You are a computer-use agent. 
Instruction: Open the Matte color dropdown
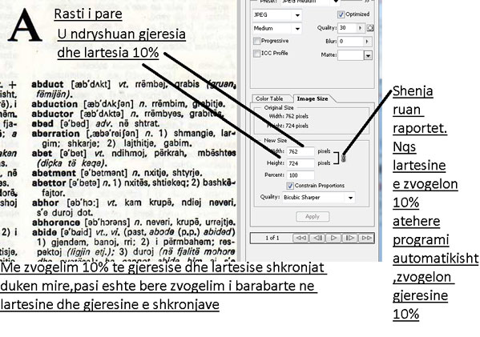[369, 55]
